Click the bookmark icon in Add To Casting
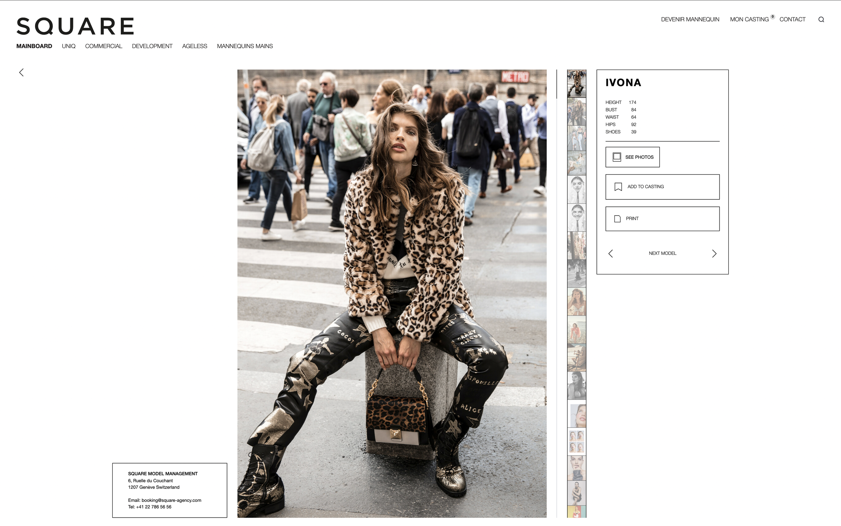Screen dimensions: 841x526 [617, 187]
